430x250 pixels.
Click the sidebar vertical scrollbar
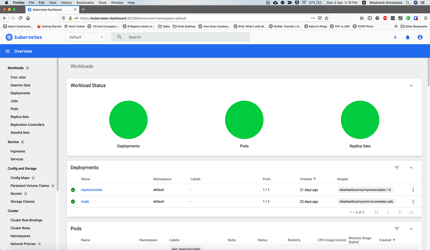tap(58, 125)
